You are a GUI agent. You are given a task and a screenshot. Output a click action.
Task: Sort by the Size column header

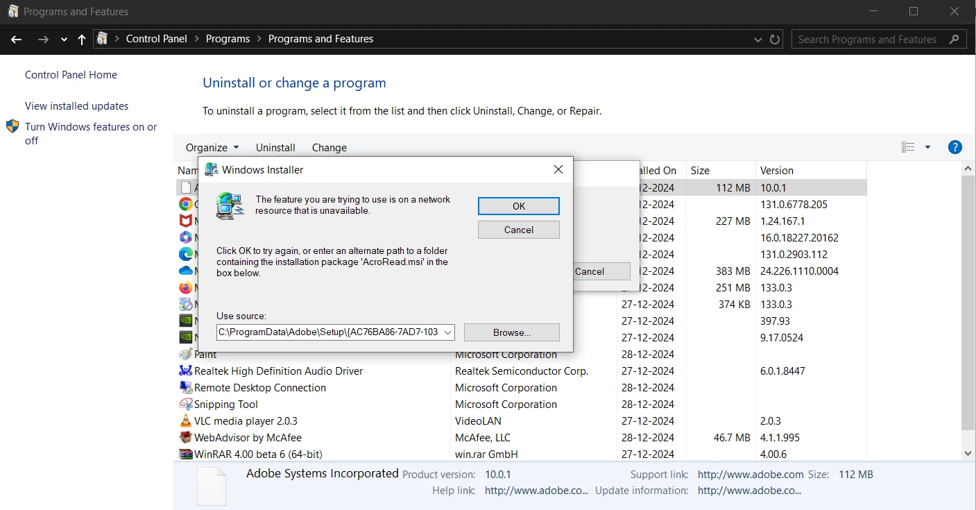tap(721, 170)
